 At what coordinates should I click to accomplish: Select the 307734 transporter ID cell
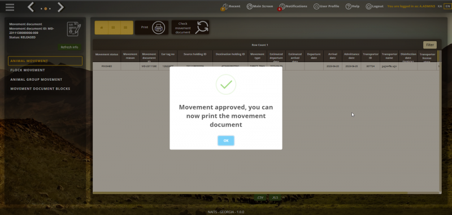(x=371, y=66)
